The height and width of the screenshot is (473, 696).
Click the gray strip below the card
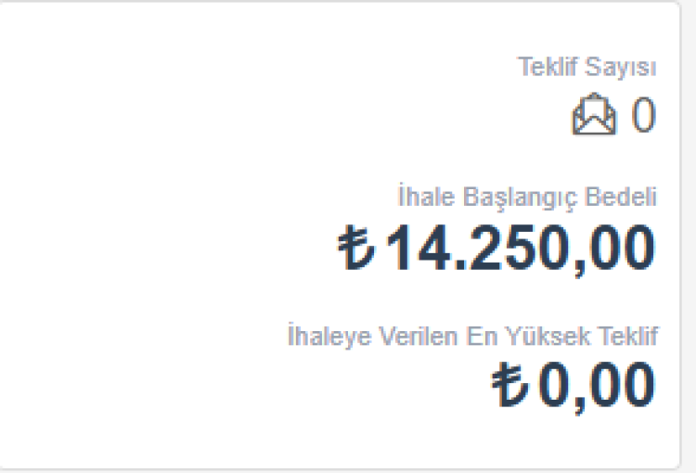point(348,469)
